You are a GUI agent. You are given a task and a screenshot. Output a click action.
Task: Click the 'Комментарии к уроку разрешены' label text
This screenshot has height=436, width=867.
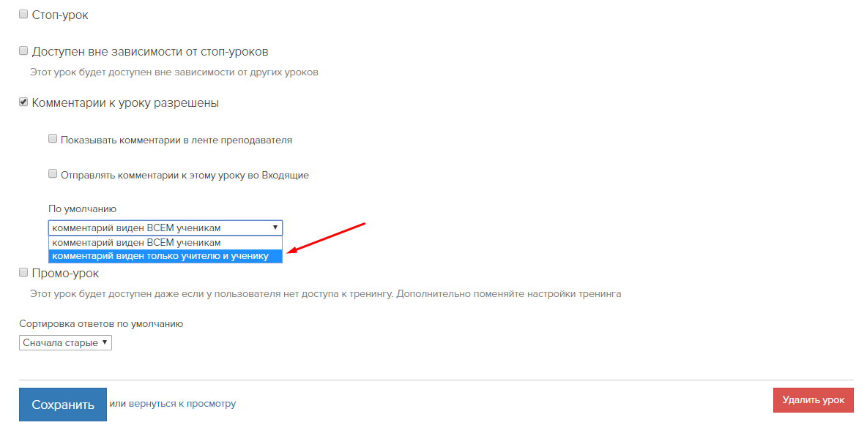[125, 103]
